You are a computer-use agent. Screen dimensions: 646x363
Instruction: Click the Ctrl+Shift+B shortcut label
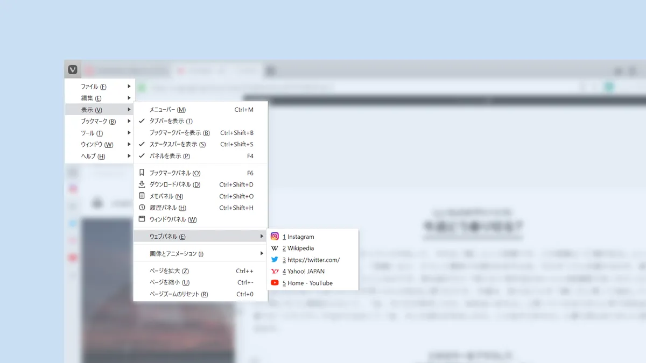(237, 133)
